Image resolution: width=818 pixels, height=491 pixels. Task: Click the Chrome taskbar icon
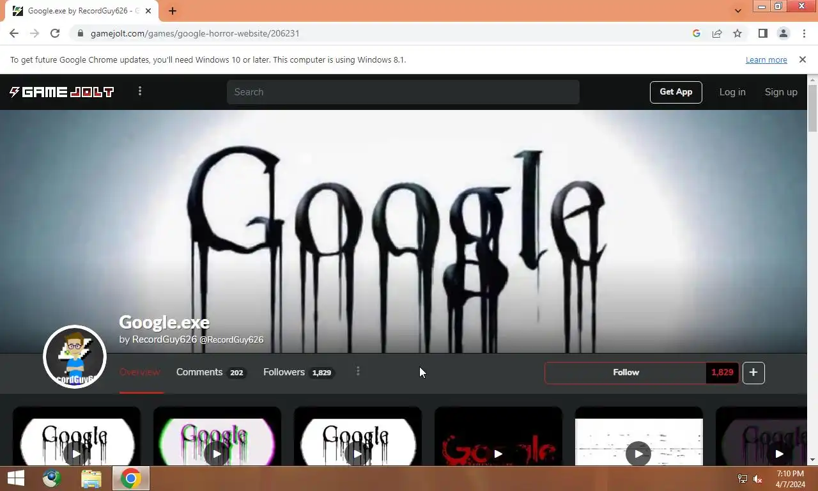click(x=130, y=478)
